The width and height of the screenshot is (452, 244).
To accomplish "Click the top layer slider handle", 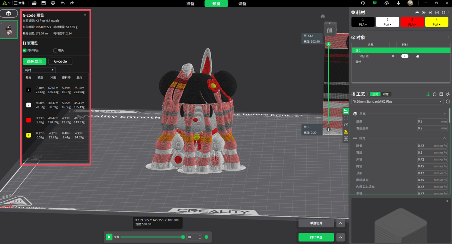I will coord(328,44).
